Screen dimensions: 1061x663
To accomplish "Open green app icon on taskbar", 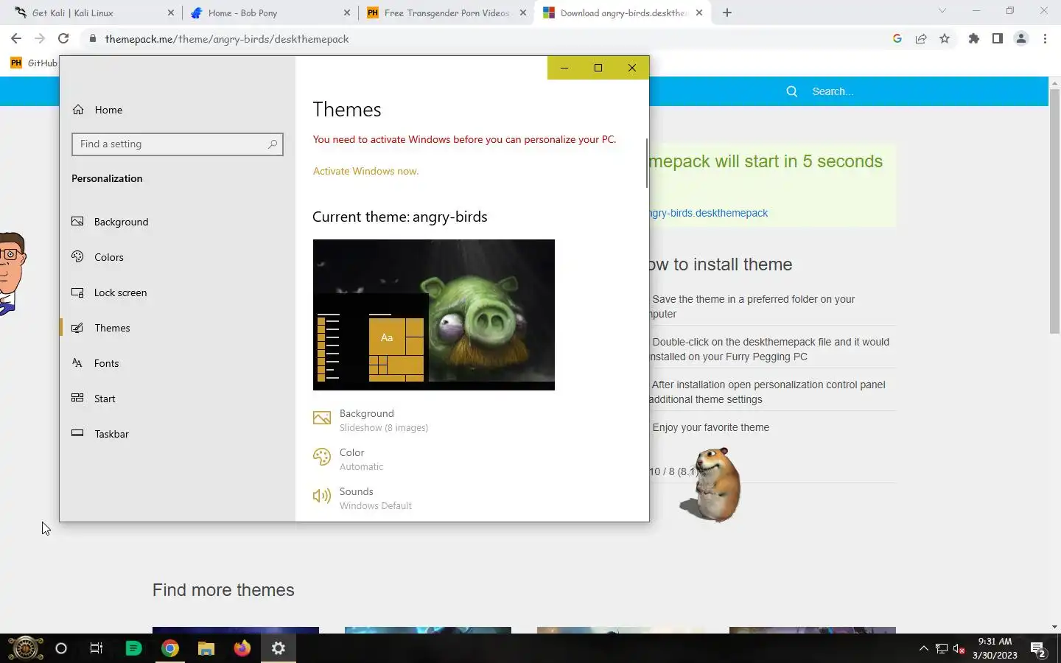I will [x=133, y=648].
